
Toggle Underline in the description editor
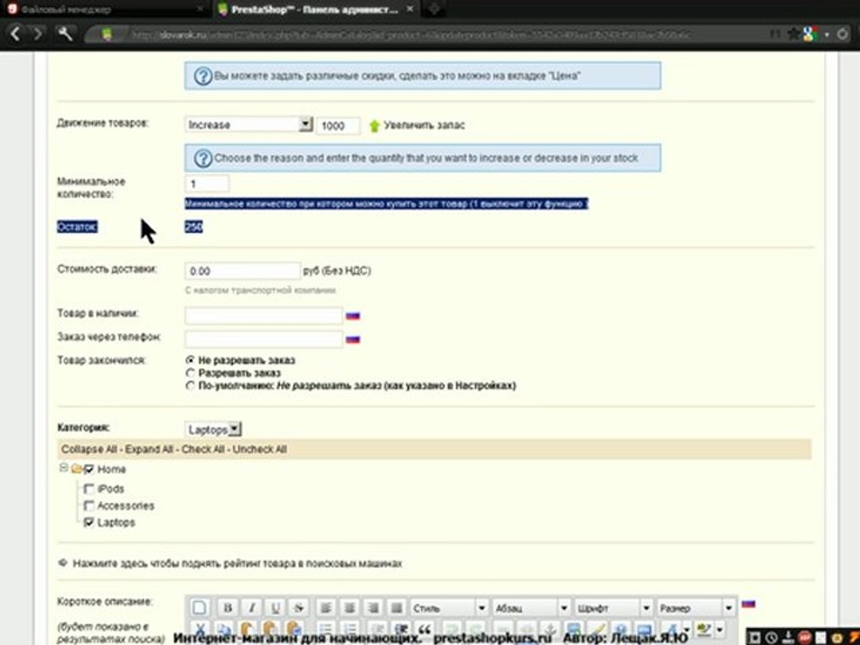275,607
